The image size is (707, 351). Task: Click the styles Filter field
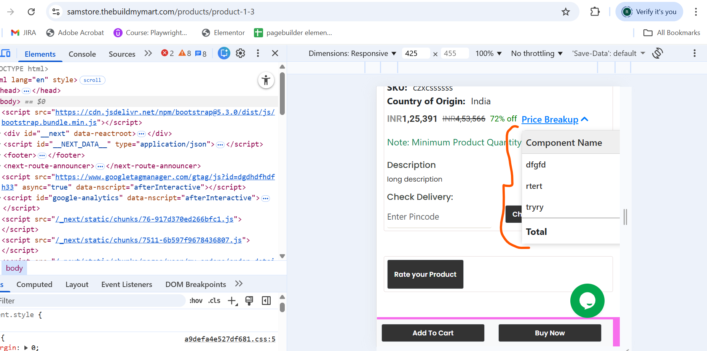(x=92, y=301)
